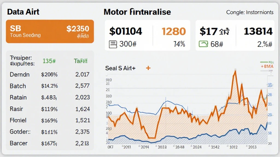Open the Ratain table row
The image size is (280, 157).
(x=50, y=97)
